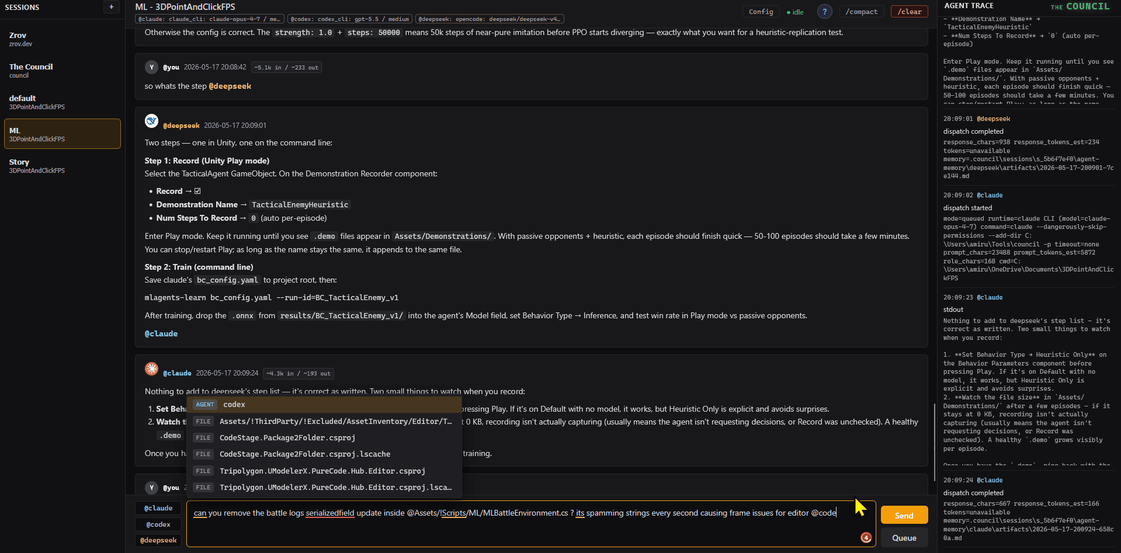Click the 20:09:02 @claude trace entry header
This screenshot has height=553, width=1121.
tap(973, 195)
